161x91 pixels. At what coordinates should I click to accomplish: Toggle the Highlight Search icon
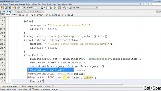pyautogui.click(x=41, y=15)
